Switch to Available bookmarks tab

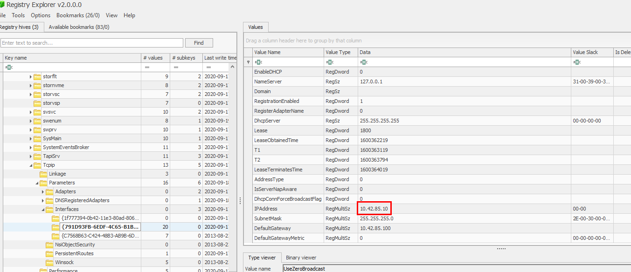[79, 27]
